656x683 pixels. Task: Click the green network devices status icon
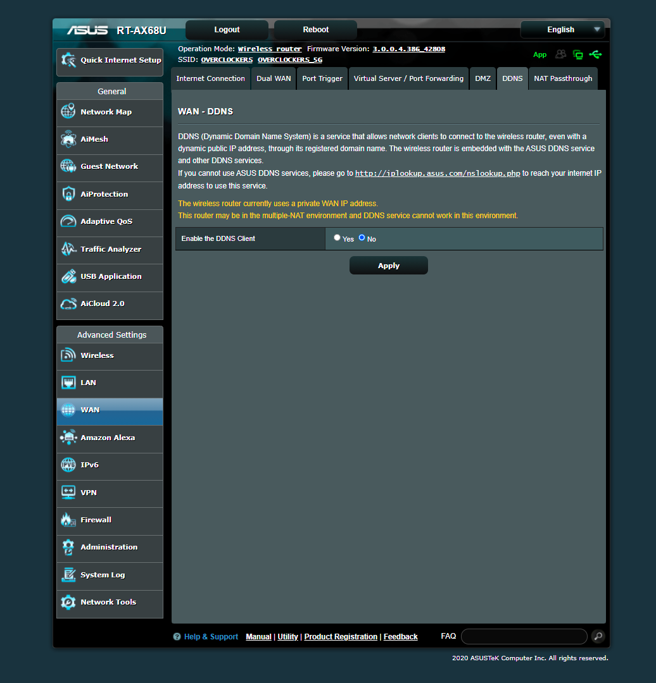pos(578,54)
